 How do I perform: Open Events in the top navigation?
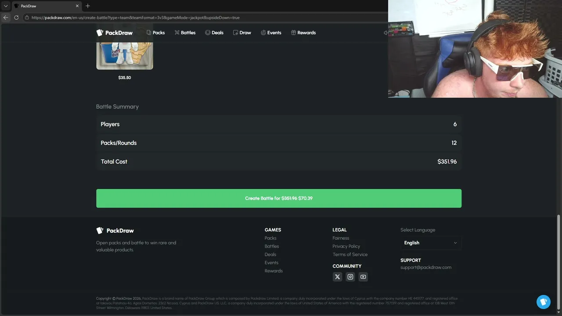[271, 32]
